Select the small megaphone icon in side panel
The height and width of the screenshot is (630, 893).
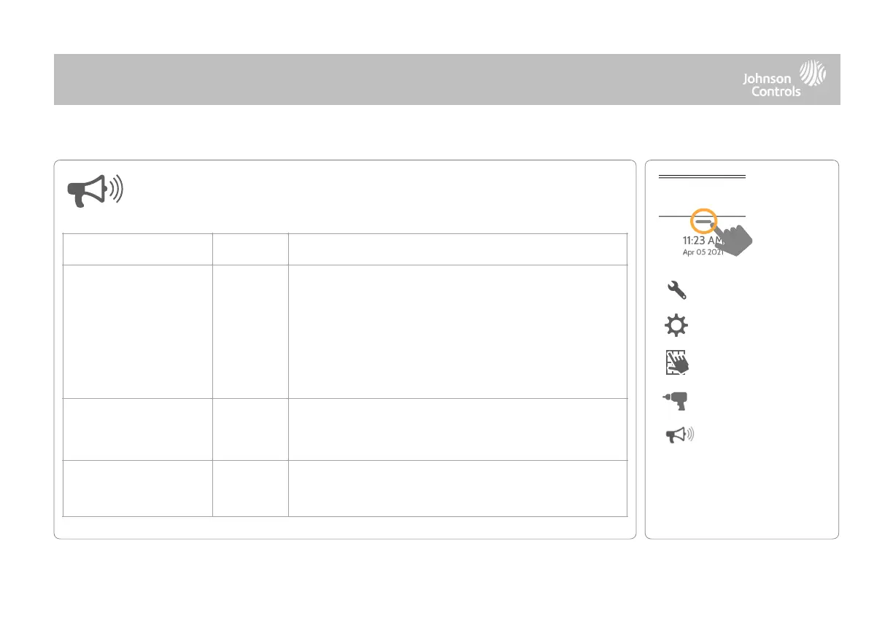(679, 436)
